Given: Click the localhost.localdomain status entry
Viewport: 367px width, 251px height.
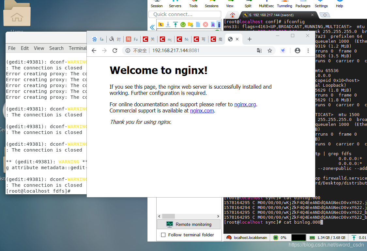Looking at the screenshot, I should [x=247, y=238].
